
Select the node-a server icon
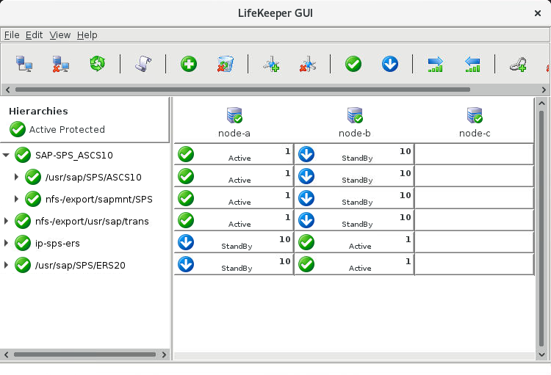[x=234, y=115]
